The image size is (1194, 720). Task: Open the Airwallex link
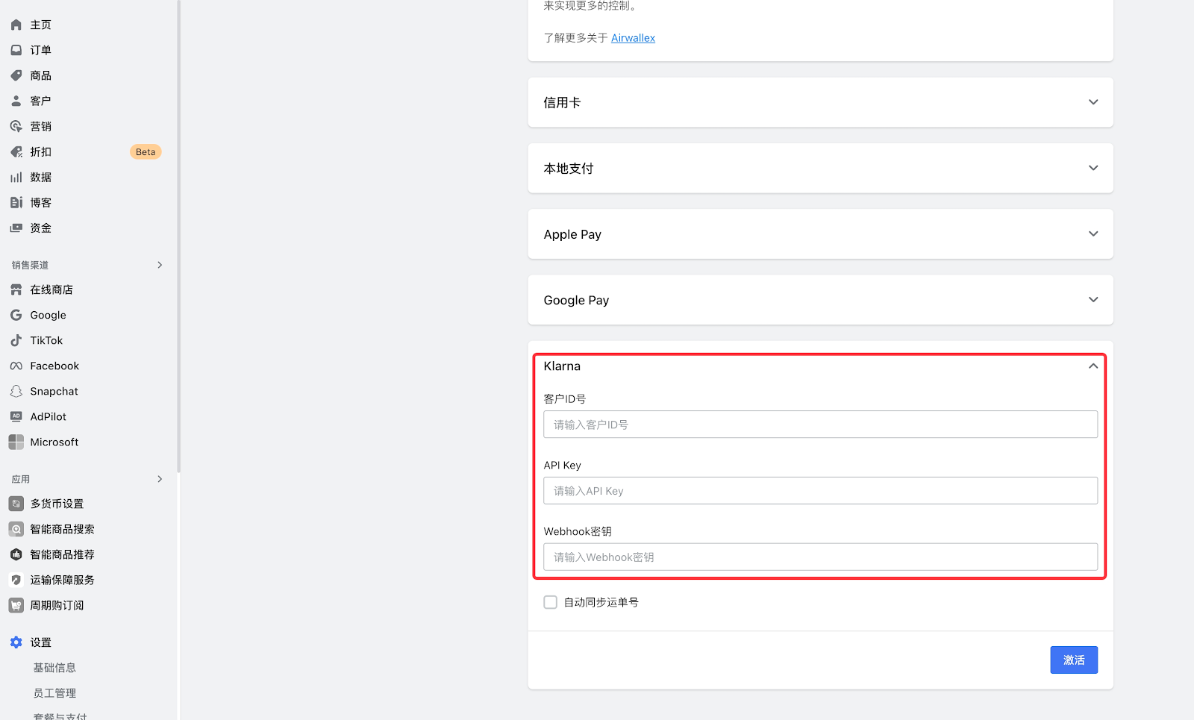633,38
